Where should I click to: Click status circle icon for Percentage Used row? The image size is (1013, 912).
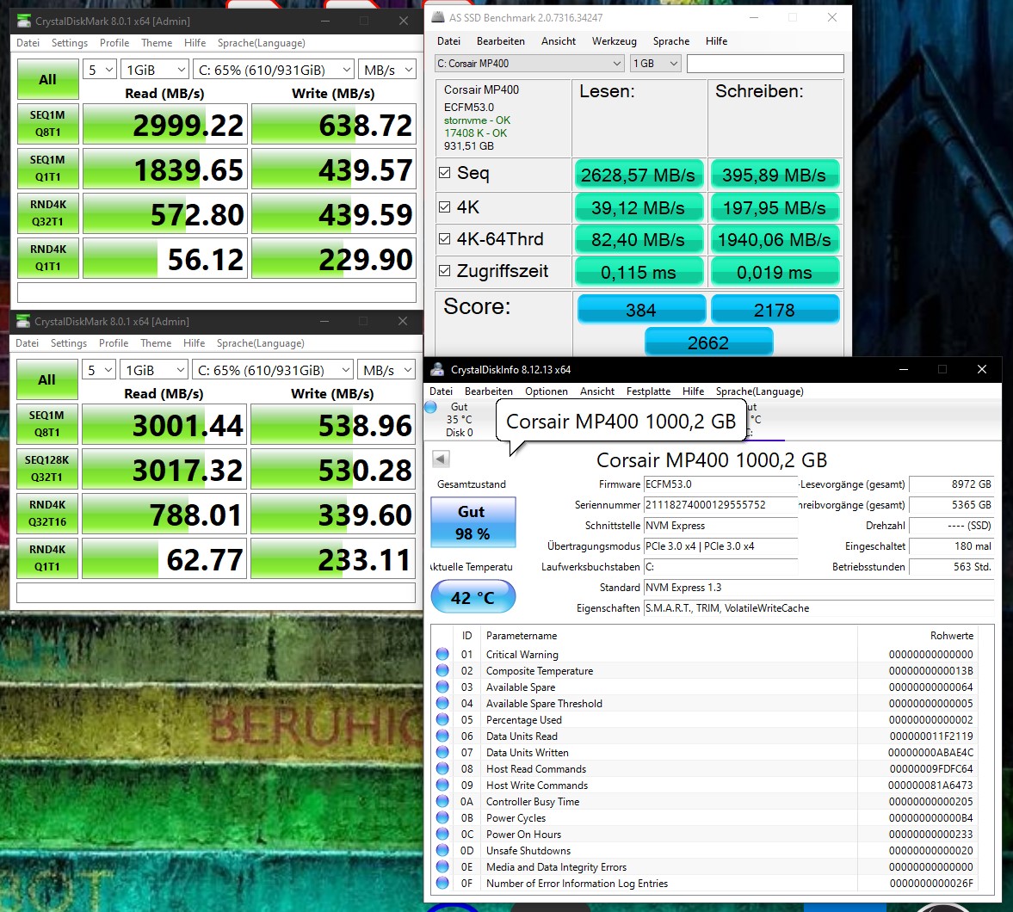tap(442, 719)
